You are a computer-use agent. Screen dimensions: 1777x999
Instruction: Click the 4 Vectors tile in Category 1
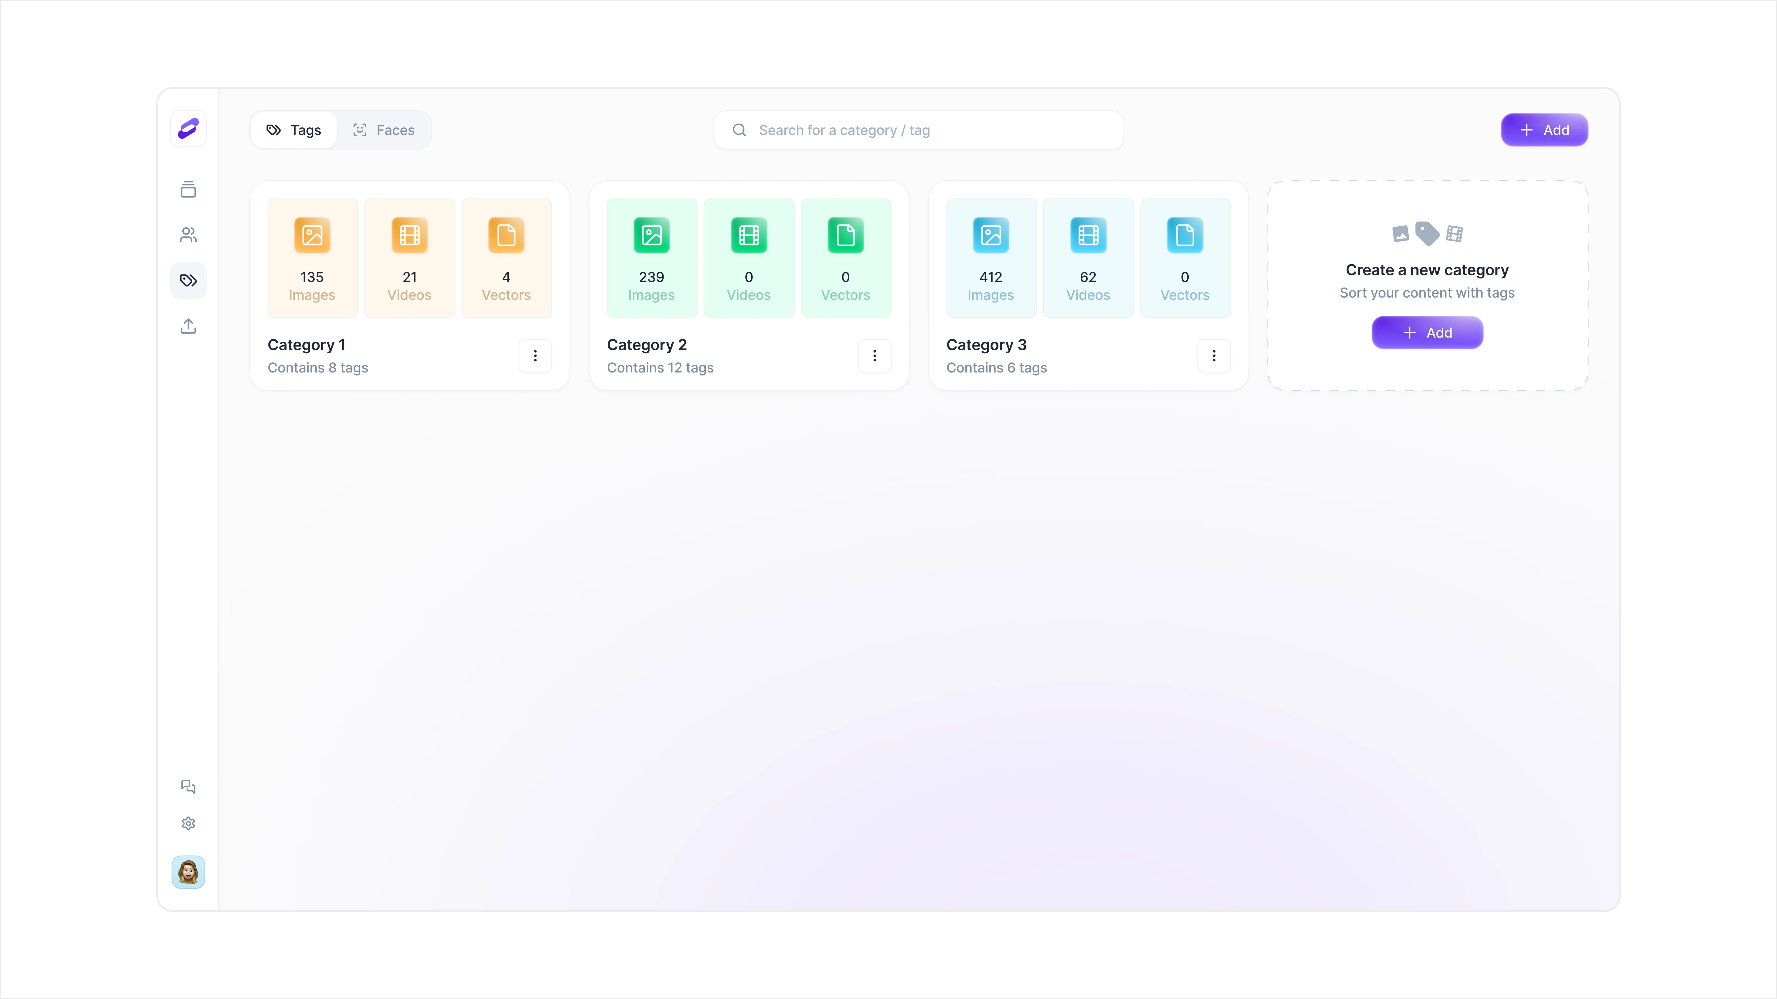click(x=506, y=258)
